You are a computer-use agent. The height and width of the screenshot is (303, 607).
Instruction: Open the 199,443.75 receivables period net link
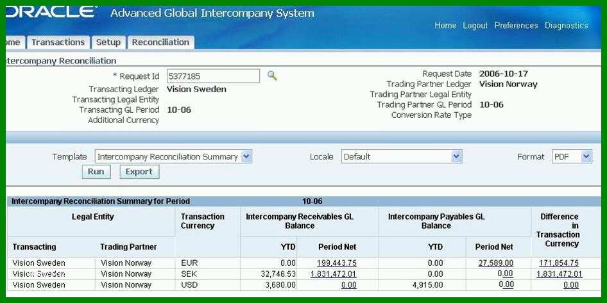point(337,263)
